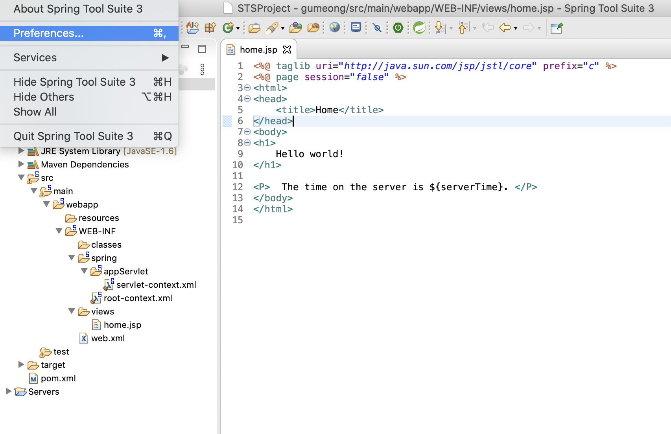Open the Previous Annotation dropdown arrow
Viewport: 671px width, 434px height.
coord(474,28)
